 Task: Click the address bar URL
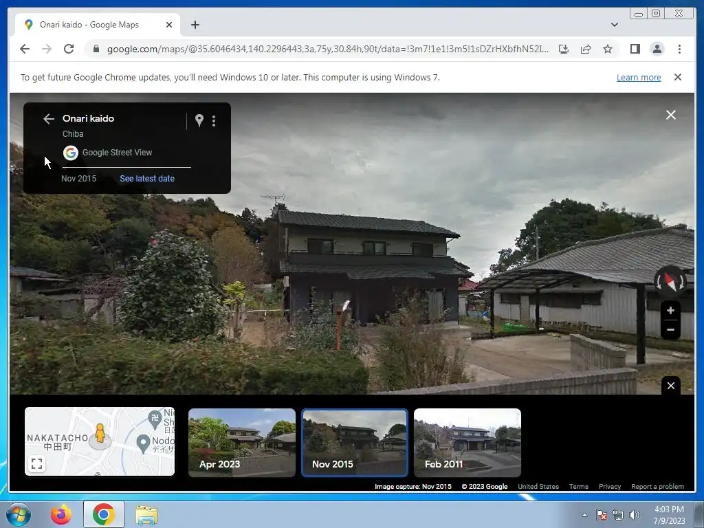pyautogui.click(x=328, y=49)
